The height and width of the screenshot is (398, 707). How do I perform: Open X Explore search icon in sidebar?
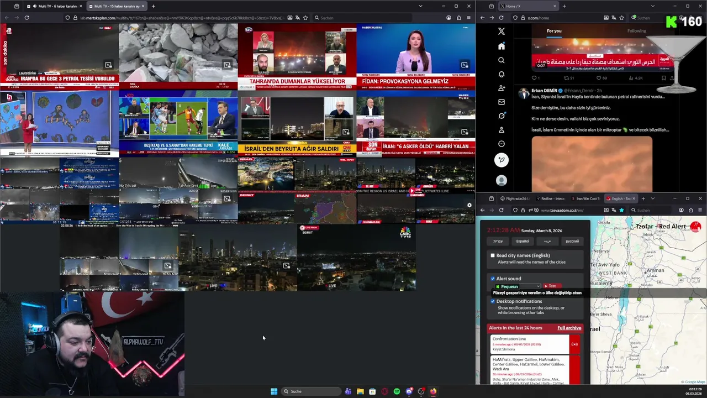(x=501, y=60)
